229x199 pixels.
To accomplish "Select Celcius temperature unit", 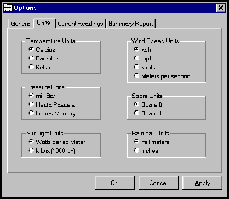I will coord(42,49).
